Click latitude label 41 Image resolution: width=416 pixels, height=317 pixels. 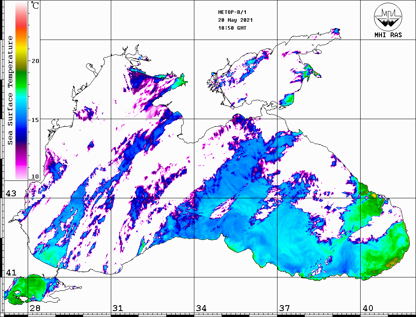(11, 273)
